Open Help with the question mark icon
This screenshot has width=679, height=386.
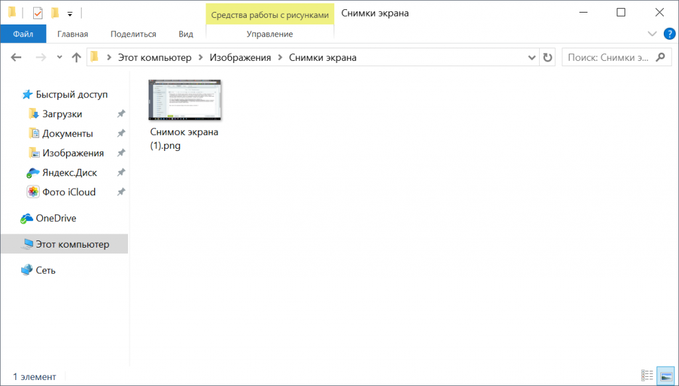670,34
